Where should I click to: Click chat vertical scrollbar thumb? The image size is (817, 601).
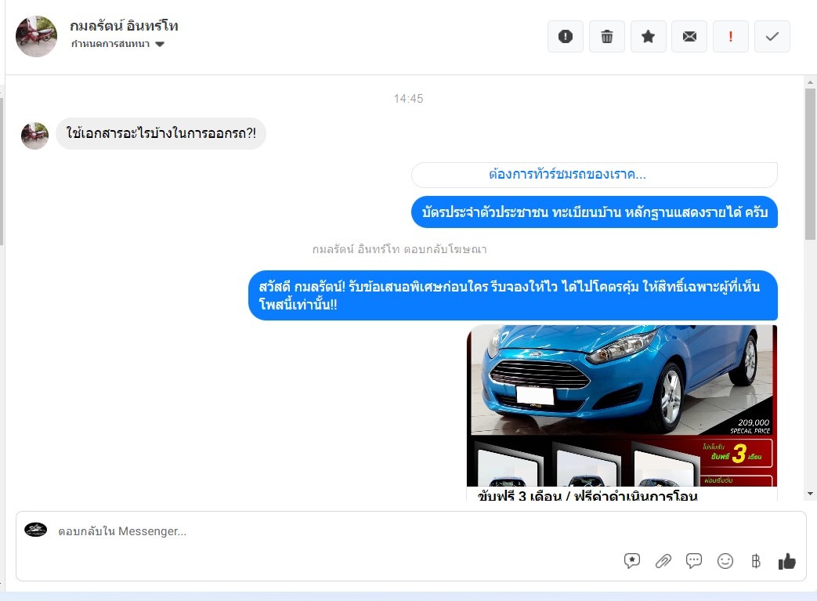810,164
